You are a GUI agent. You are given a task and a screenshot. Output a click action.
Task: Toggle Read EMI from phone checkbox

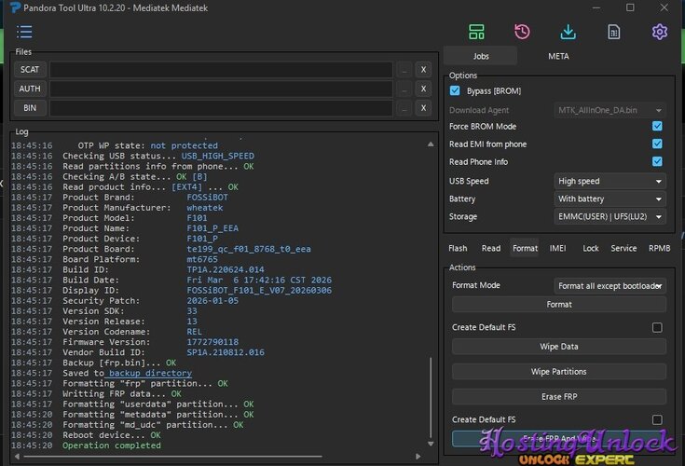pyautogui.click(x=657, y=144)
